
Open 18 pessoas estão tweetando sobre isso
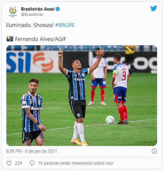(76, 163)
